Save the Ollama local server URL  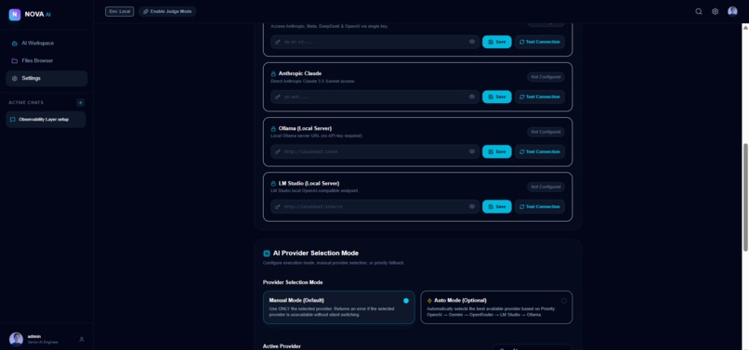pyautogui.click(x=497, y=151)
